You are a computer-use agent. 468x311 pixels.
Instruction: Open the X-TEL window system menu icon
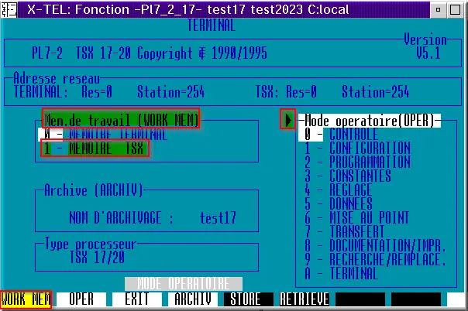[9, 9]
